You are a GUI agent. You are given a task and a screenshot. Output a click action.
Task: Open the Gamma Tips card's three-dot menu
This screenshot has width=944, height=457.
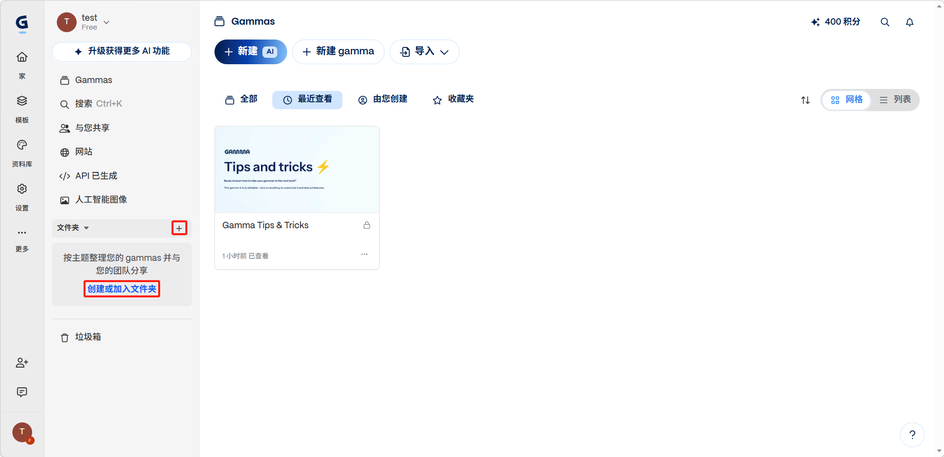364,254
